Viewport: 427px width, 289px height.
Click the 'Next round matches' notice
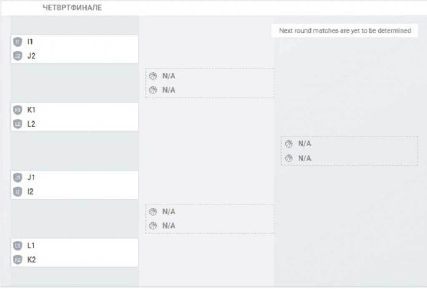[x=345, y=31]
